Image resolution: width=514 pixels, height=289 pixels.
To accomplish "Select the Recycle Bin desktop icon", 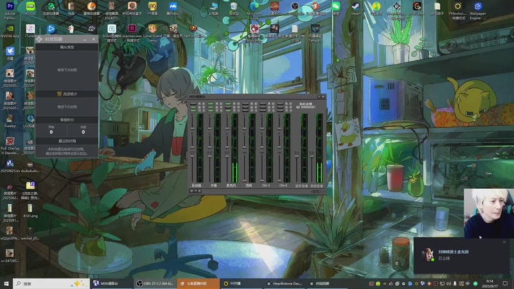I will 234,9.
